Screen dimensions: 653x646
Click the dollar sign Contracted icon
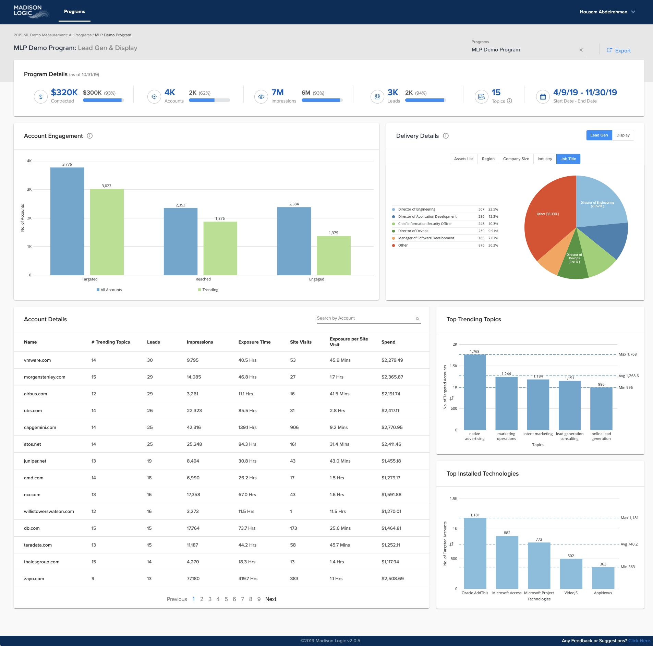point(41,97)
